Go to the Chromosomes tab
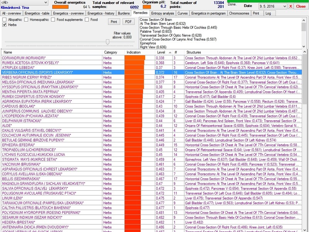This screenshot has width=309, height=232. pos(239,13)
